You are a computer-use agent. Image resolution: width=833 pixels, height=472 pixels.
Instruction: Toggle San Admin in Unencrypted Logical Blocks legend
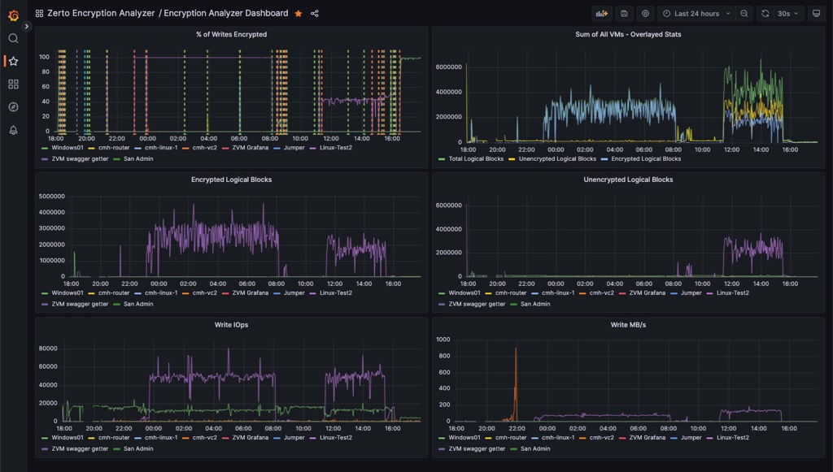coord(535,305)
